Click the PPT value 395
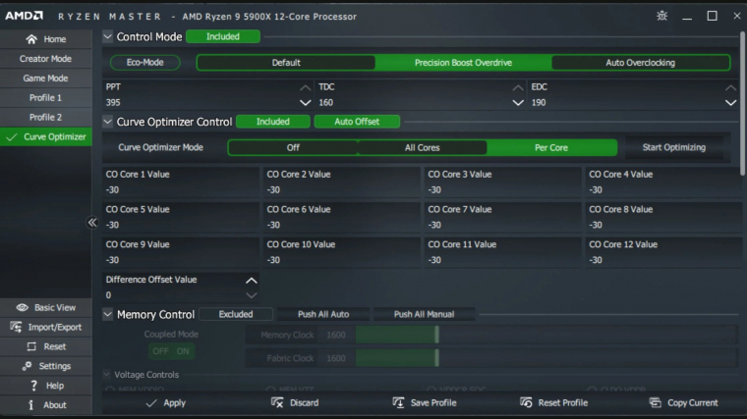Image resolution: width=747 pixels, height=419 pixels. pyautogui.click(x=113, y=103)
